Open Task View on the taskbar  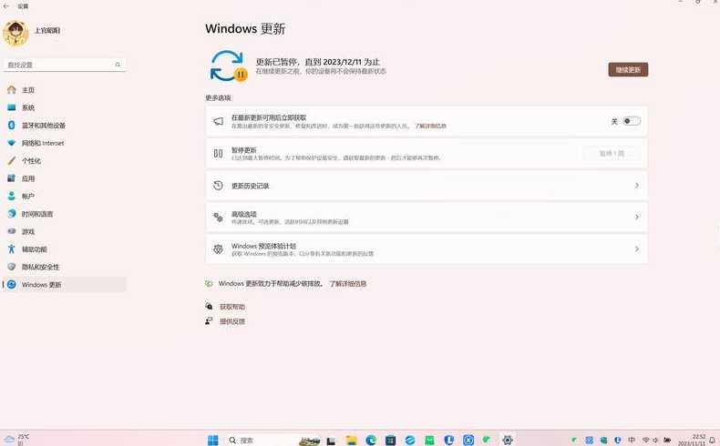coord(331,441)
